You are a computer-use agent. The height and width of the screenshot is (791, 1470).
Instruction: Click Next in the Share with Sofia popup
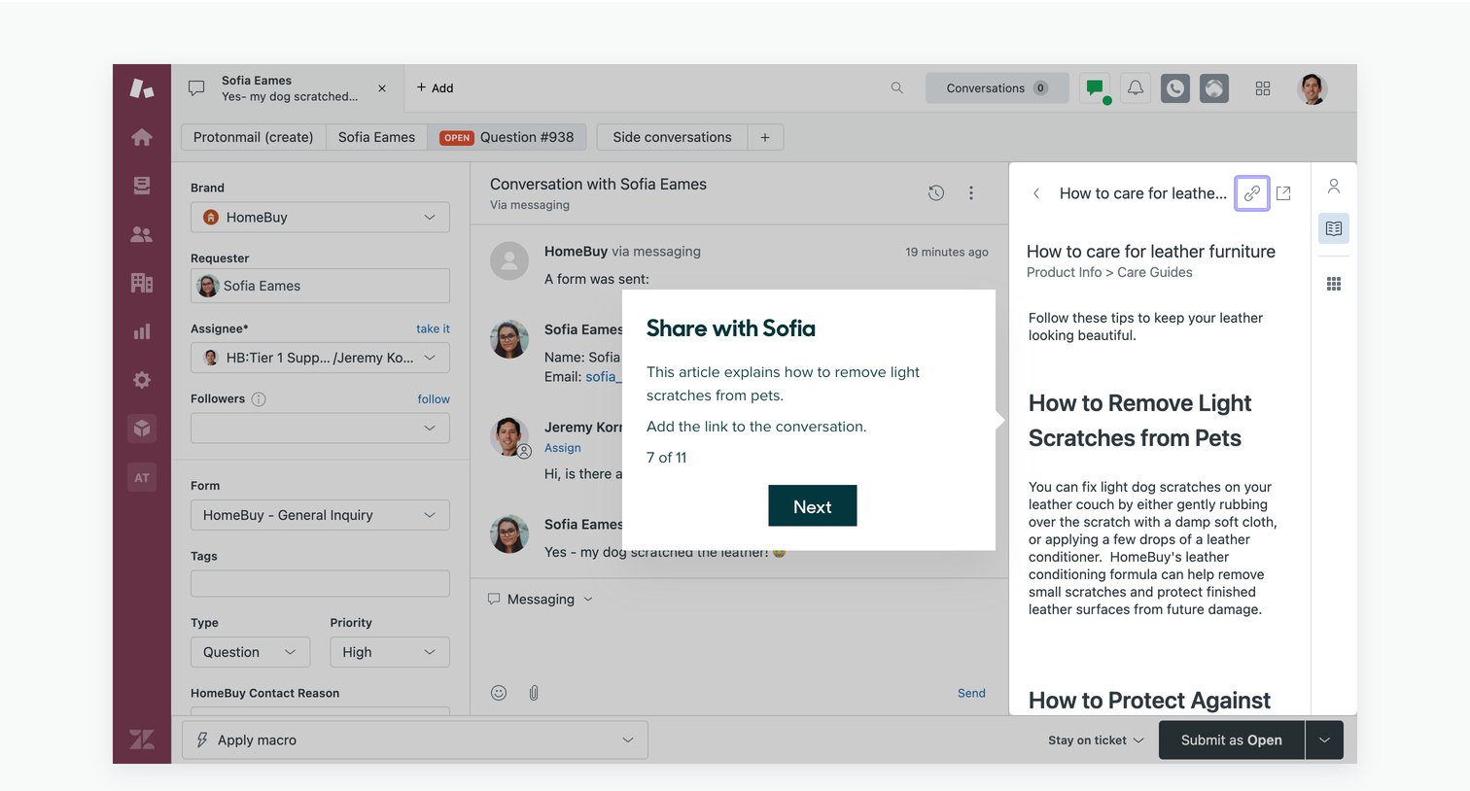(x=812, y=506)
